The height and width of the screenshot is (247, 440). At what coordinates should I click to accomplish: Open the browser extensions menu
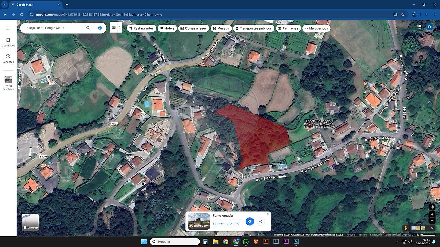pyautogui.click(x=414, y=15)
